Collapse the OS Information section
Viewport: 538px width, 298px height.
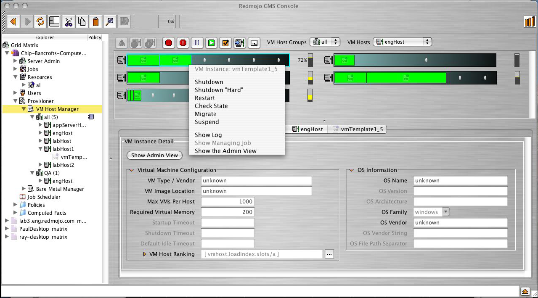351,170
